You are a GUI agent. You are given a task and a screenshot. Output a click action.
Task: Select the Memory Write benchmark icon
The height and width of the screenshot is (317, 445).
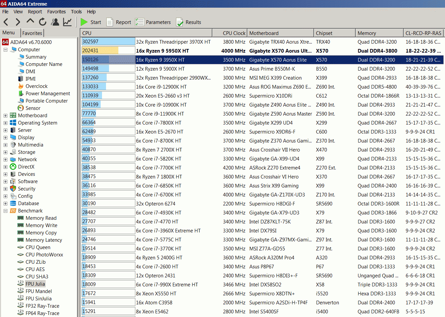click(21, 225)
